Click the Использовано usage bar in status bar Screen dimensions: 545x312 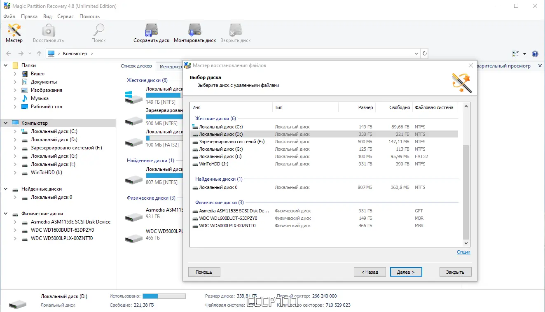pos(164,296)
